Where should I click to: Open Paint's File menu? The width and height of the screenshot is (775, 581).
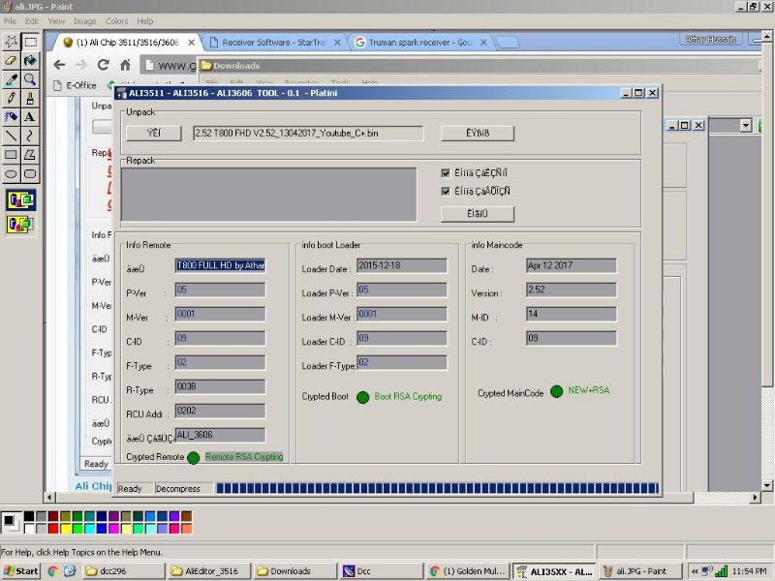(x=10, y=21)
